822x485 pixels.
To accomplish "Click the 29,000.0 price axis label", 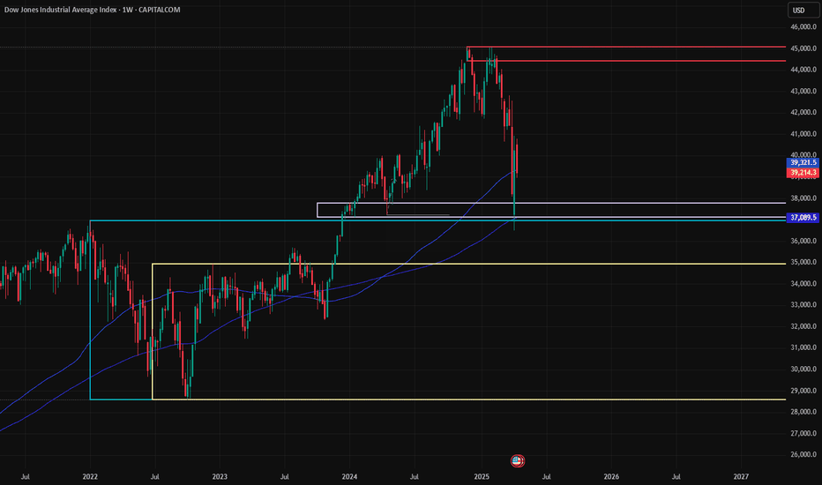I will click(803, 391).
